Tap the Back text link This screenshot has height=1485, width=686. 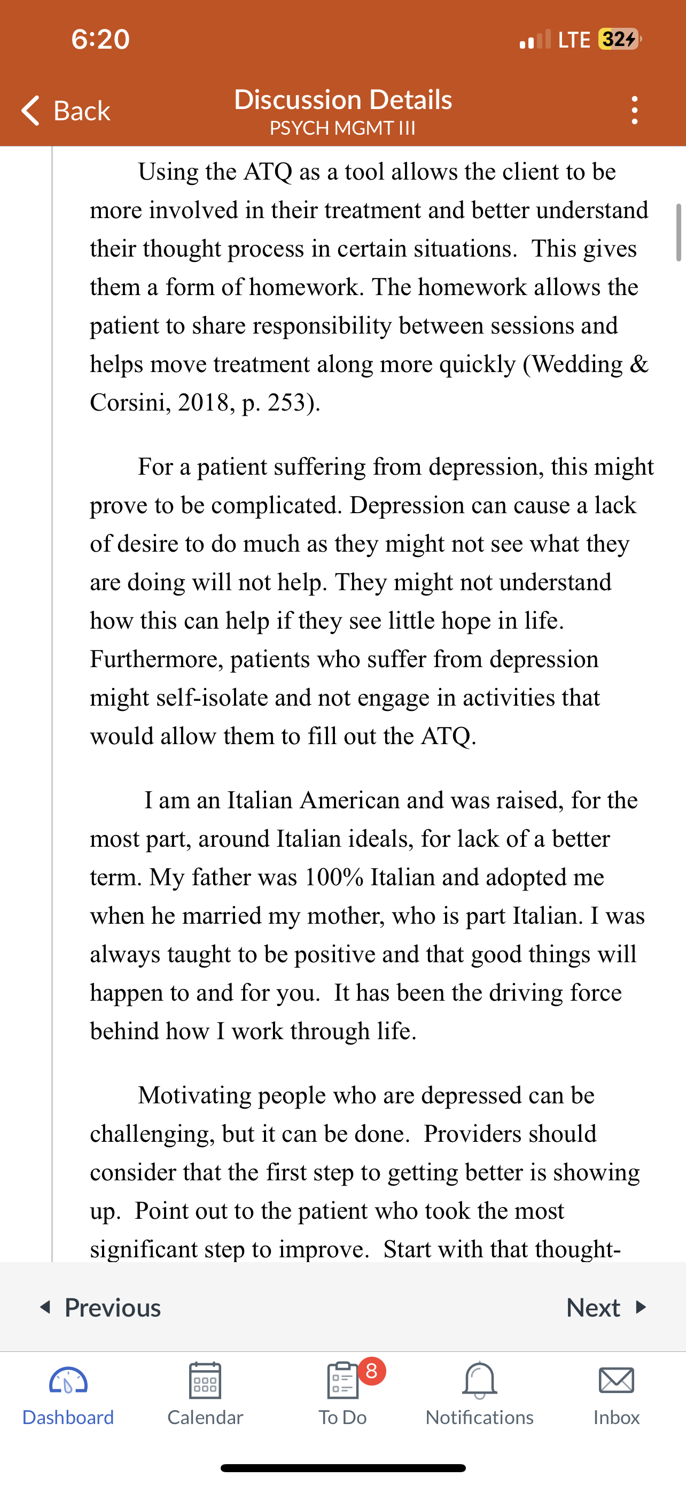point(82,110)
